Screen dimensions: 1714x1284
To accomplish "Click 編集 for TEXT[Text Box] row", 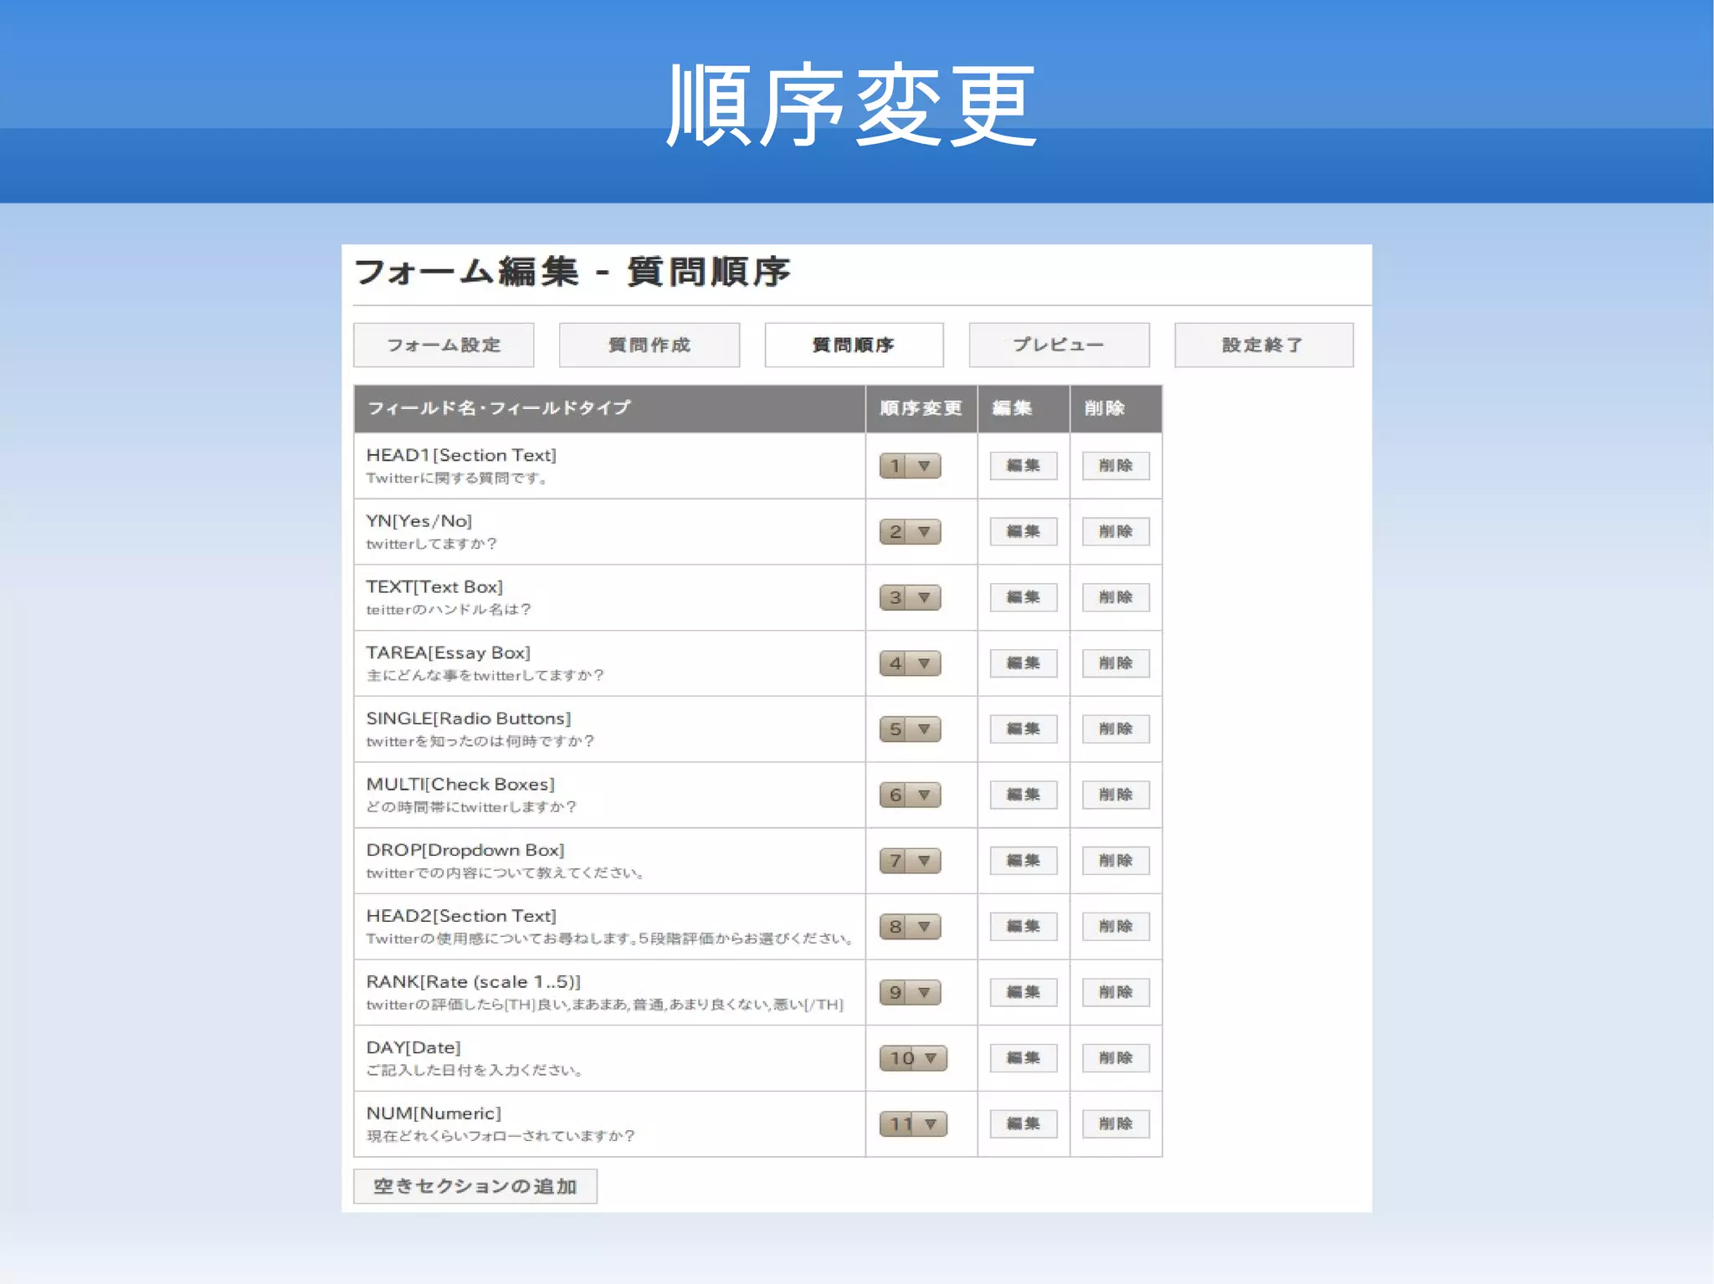I will point(1024,597).
